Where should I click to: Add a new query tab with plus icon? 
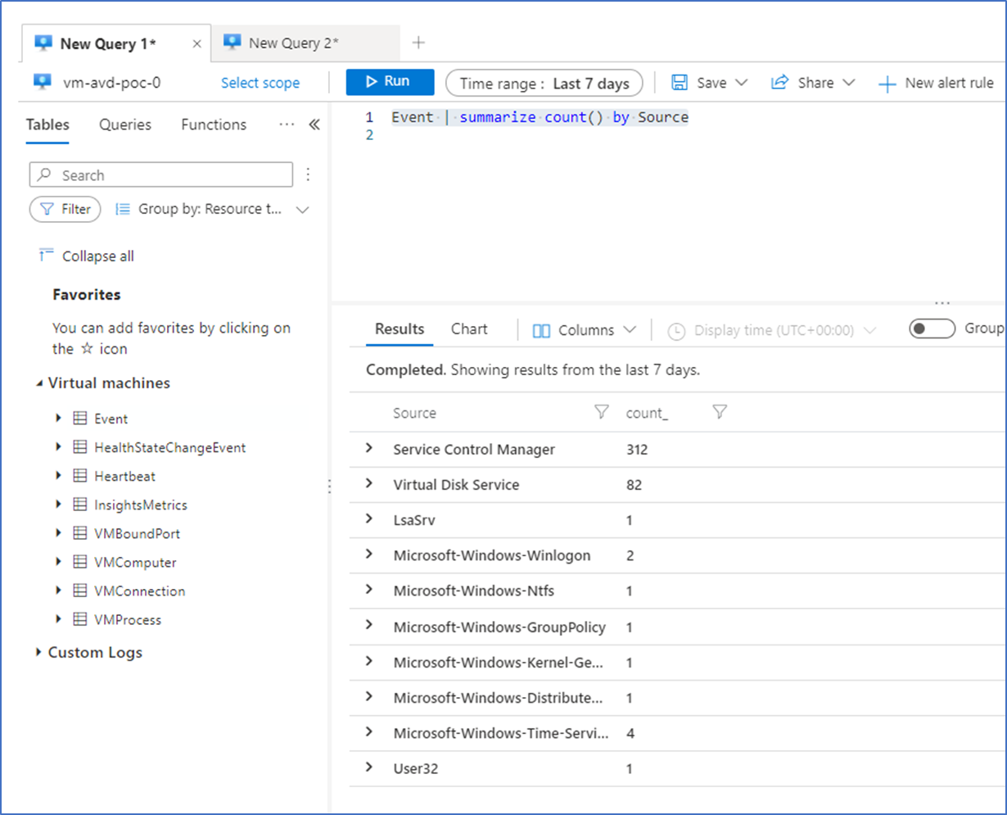[418, 43]
